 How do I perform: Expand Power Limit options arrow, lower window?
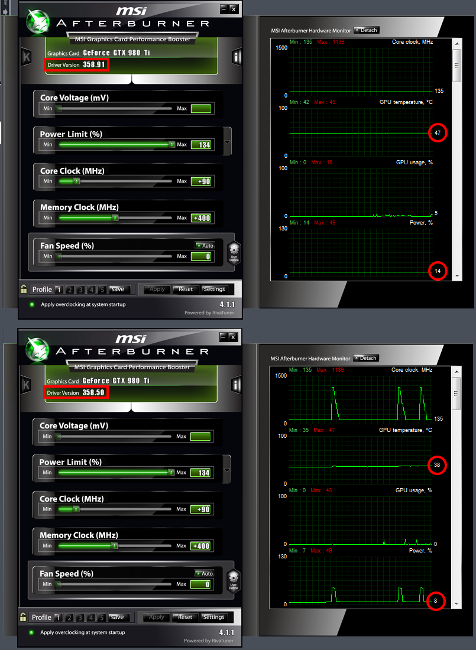[x=226, y=470]
